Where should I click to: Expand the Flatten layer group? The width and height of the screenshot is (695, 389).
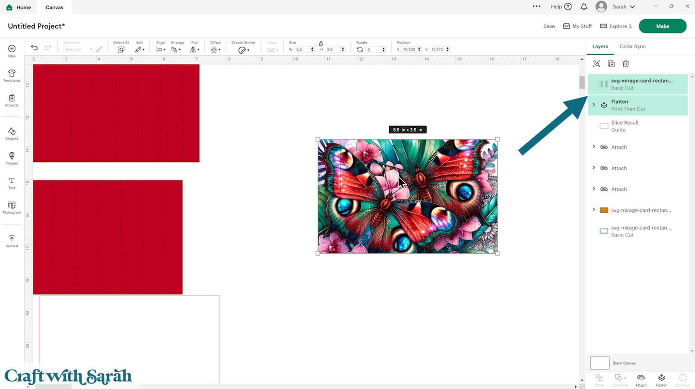pyautogui.click(x=594, y=105)
